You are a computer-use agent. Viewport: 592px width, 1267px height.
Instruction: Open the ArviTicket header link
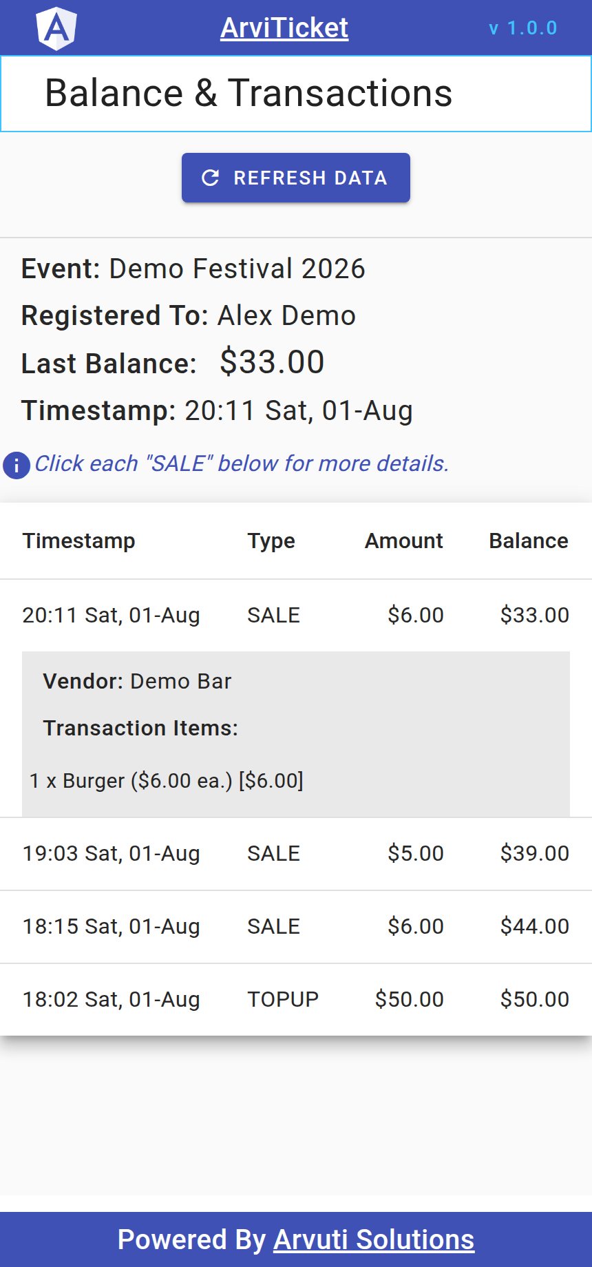click(x=284, y=28)
